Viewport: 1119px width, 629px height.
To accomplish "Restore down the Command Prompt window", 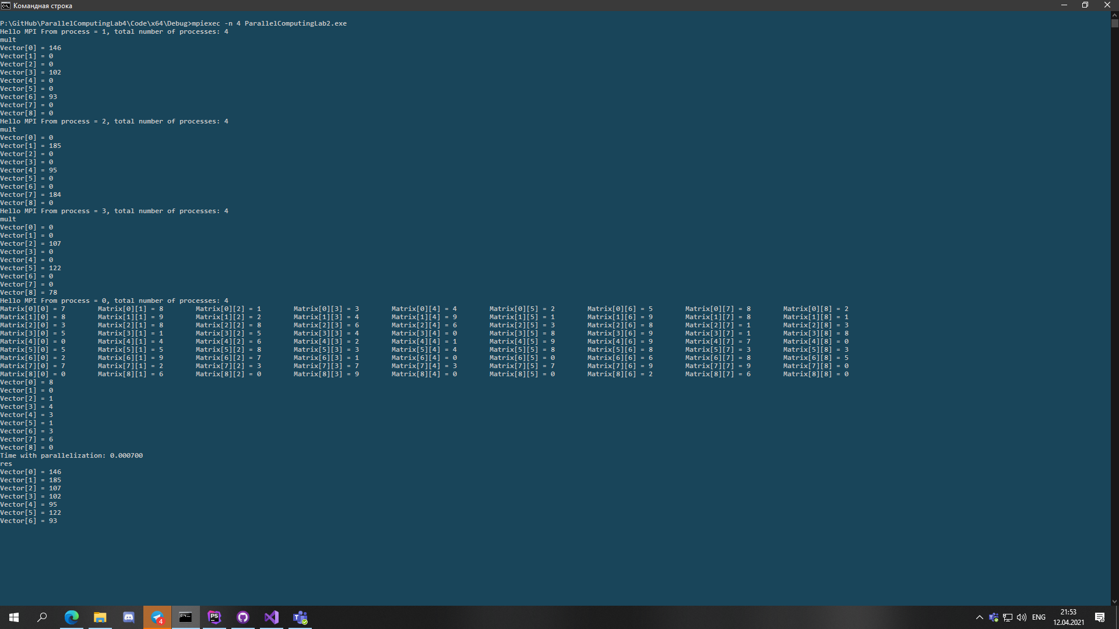I will [x=1085, y=5].
